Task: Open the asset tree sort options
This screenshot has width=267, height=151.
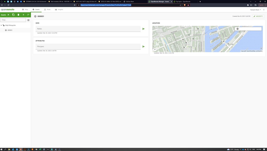Action: pyautogui.click(x=28, y=15)
